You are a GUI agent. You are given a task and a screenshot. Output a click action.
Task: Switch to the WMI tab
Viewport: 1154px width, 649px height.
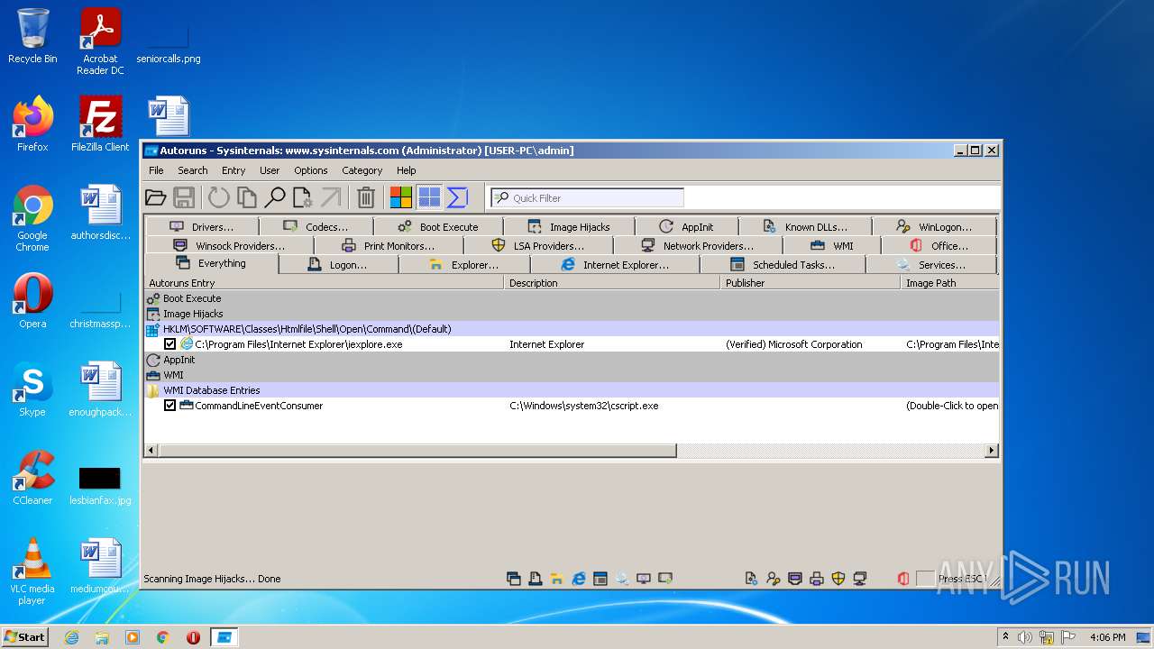click(x=832, y=246)
